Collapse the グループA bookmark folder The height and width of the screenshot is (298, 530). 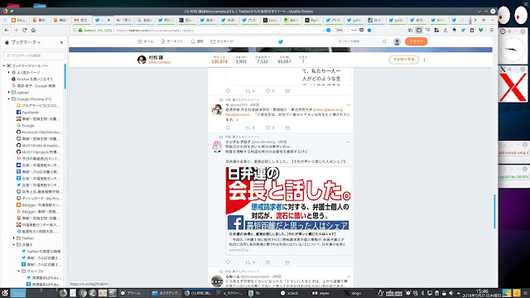click(x=19, y=272)
